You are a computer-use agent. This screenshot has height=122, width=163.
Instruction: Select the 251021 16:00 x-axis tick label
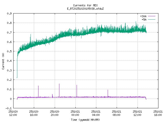tap(158, 113)
